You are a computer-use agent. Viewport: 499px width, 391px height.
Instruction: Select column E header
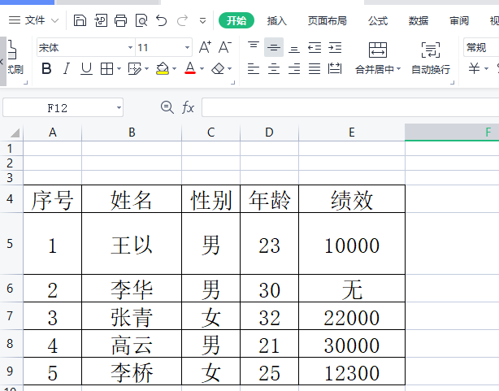point(352,133)
